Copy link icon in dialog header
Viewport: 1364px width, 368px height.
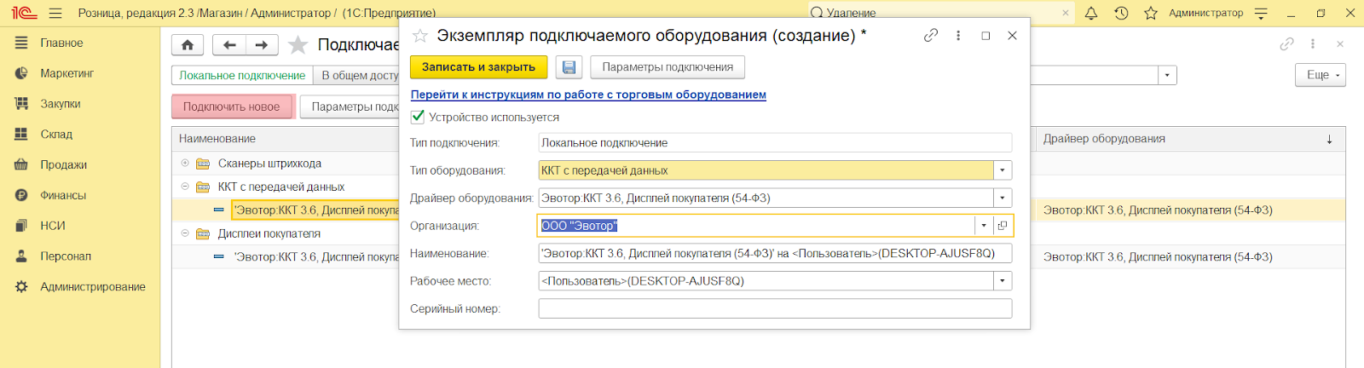(931, 36)
